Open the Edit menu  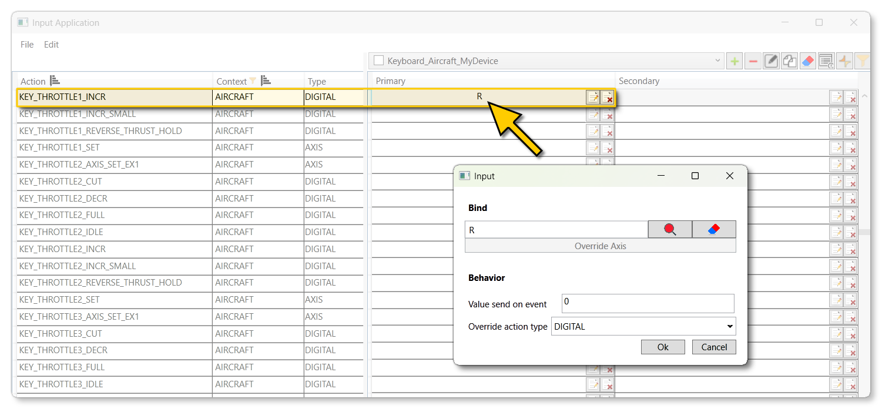pos(51,44)
